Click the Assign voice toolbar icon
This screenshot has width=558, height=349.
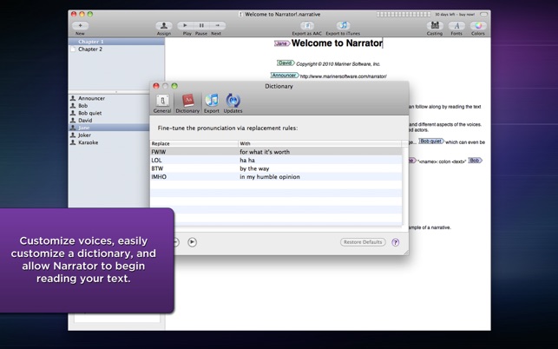(164, 26)
